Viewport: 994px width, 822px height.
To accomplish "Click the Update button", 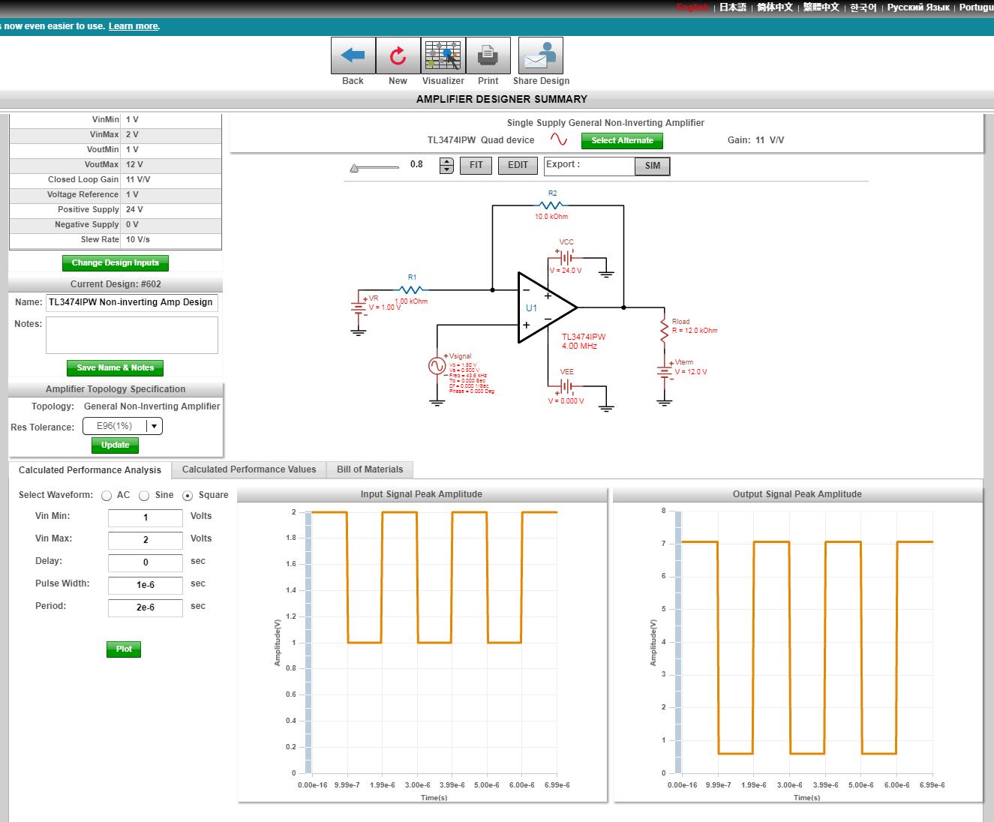I will click(x=116, y=445).
